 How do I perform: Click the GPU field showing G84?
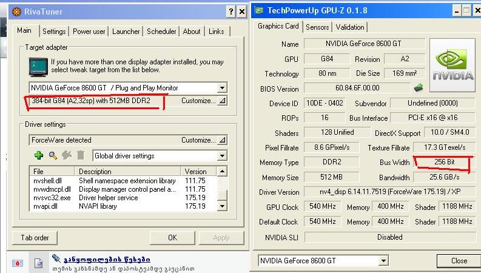click(x=327, y=59)
